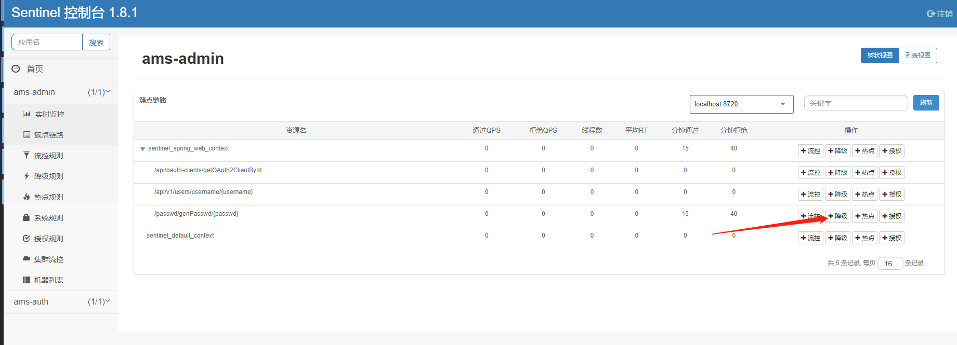Focus the 关键字 keyword input
This screenshot has height=345, width=957.
(x=856, y=103)
